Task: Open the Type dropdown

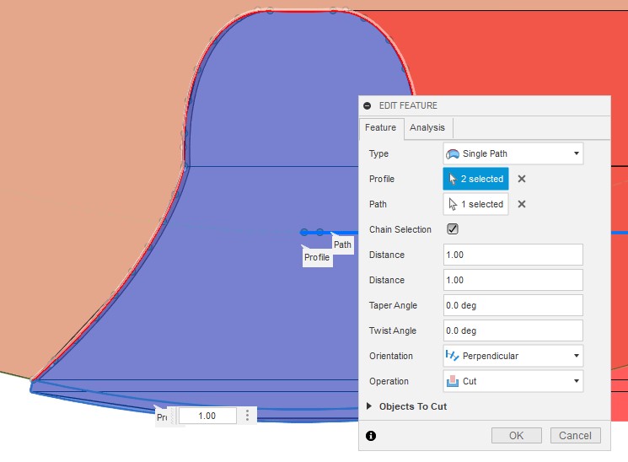Action: pos(513,153)
